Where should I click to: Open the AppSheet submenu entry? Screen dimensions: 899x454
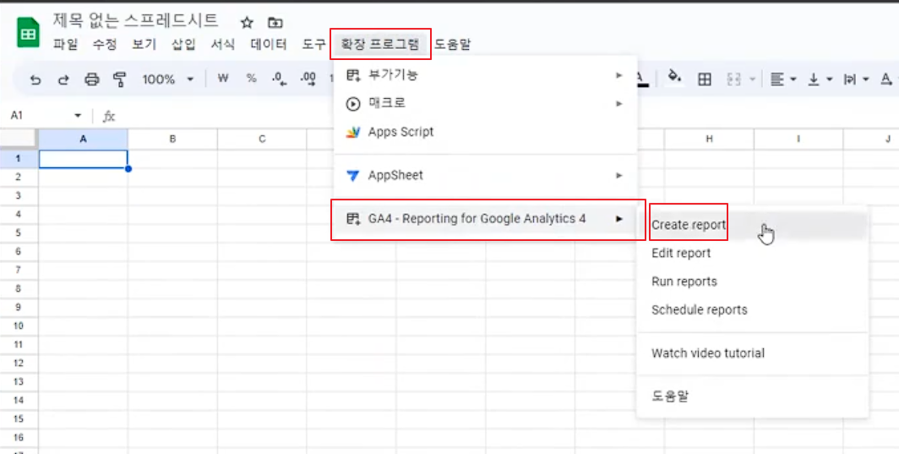pyautogui.click(x=485, y=175)
